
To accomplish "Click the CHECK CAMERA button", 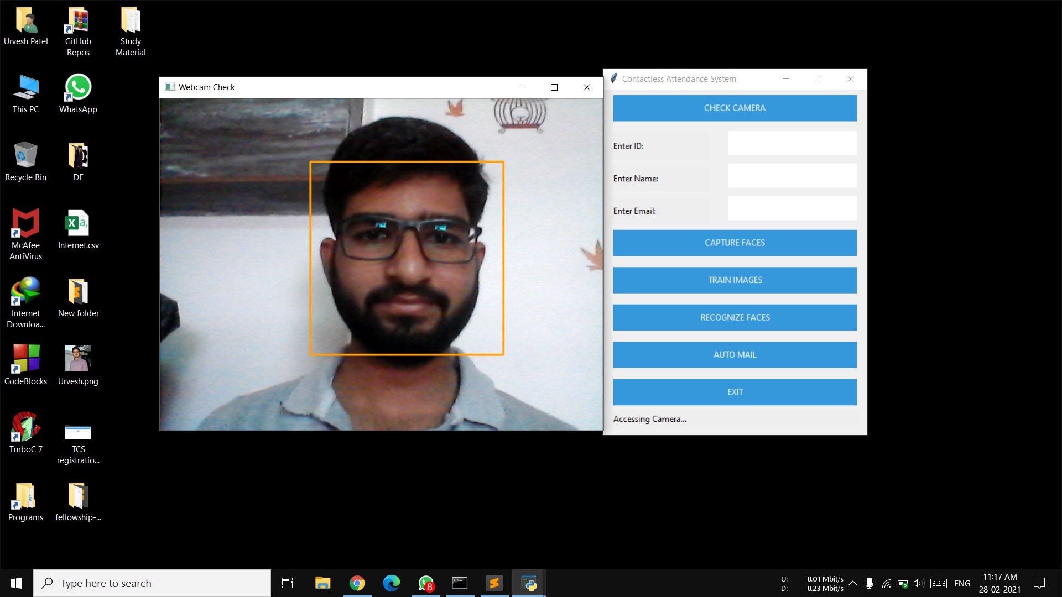I will [734, 108].
